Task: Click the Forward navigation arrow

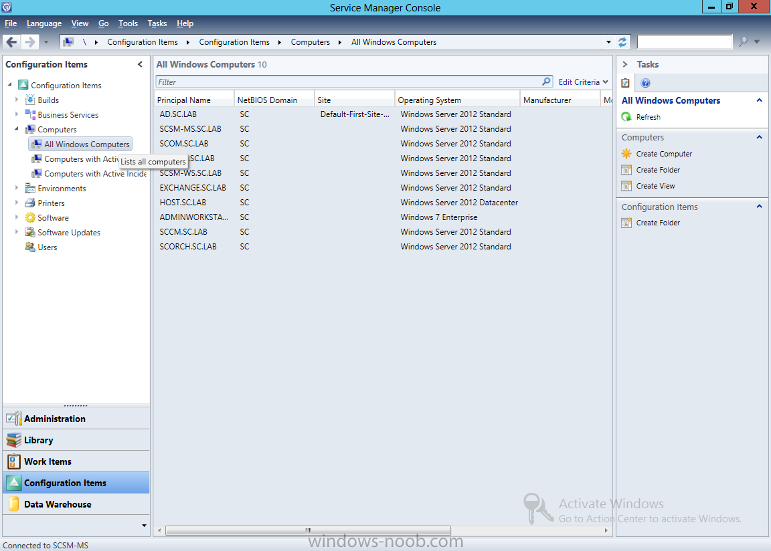Action: [29, 42]
